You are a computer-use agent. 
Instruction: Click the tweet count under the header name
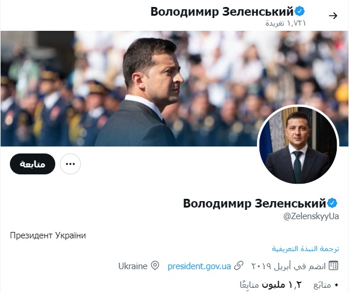click(x=285, y=23)
